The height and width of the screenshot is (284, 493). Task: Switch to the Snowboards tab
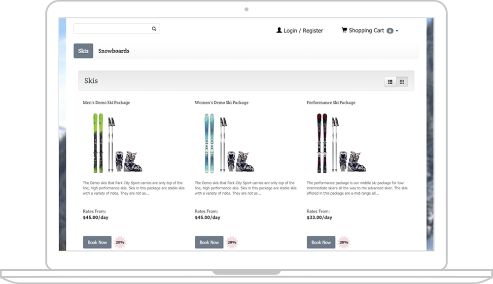click(114, 50)
